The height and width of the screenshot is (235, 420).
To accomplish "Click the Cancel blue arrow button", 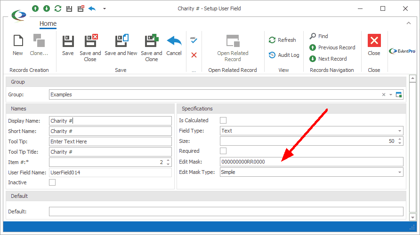I will [174, 45].
